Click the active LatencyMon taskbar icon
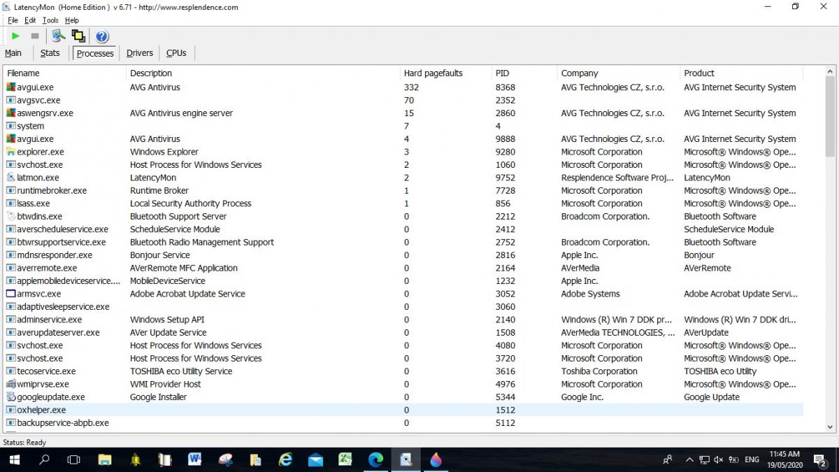The image size is (839, 472). coord(406,459)
